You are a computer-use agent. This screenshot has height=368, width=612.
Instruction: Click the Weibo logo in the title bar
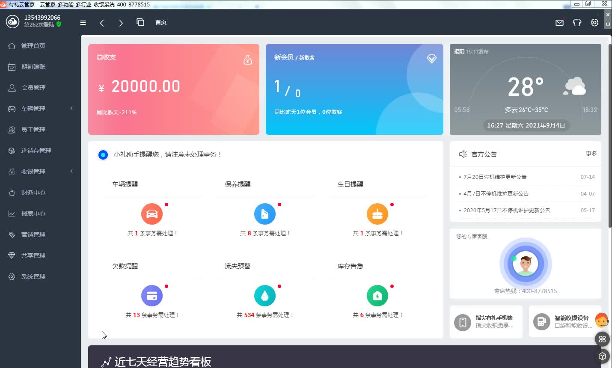tap(4, 4)
